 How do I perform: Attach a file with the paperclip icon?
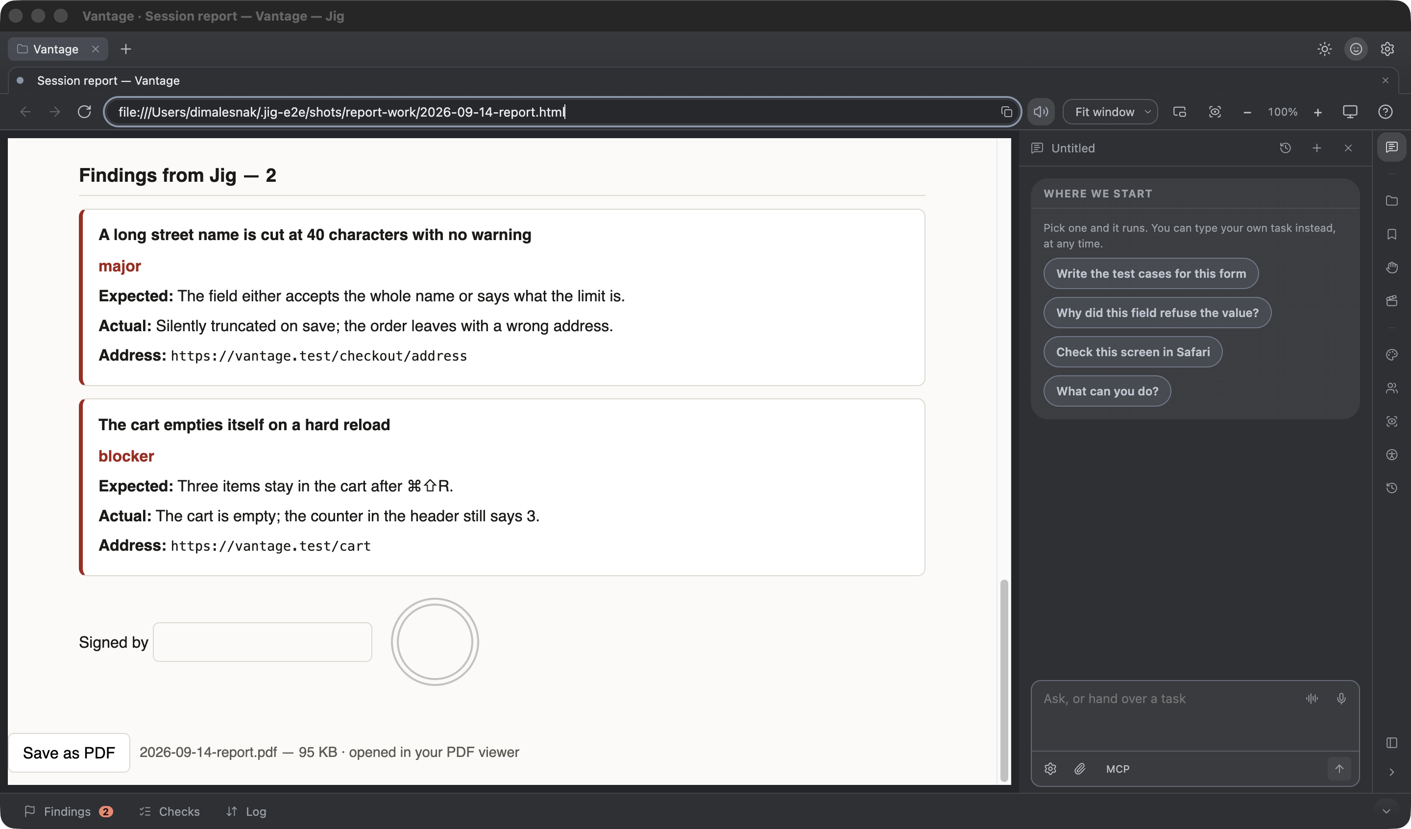click(x=1079, y=769)
